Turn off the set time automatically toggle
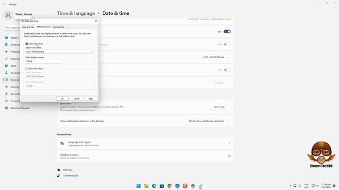Image resolution: width=339 pixels, height=190 pixels. pos(227,32)
